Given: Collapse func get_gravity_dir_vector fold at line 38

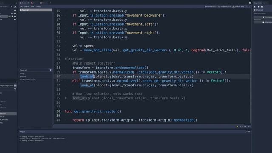Looking at the screenshot, I should click(x=62, y=111).
